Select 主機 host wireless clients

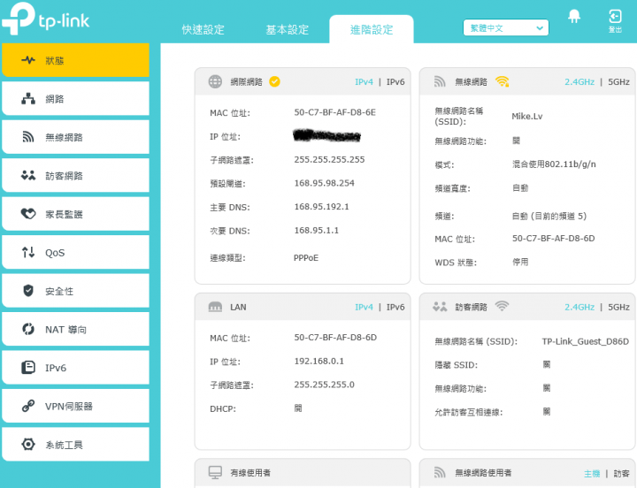pyautogui.click(x=592, y=473)
